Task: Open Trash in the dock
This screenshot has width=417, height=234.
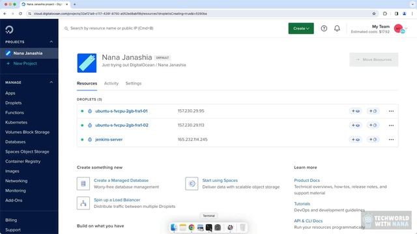Action: click(x=242, y=227)
